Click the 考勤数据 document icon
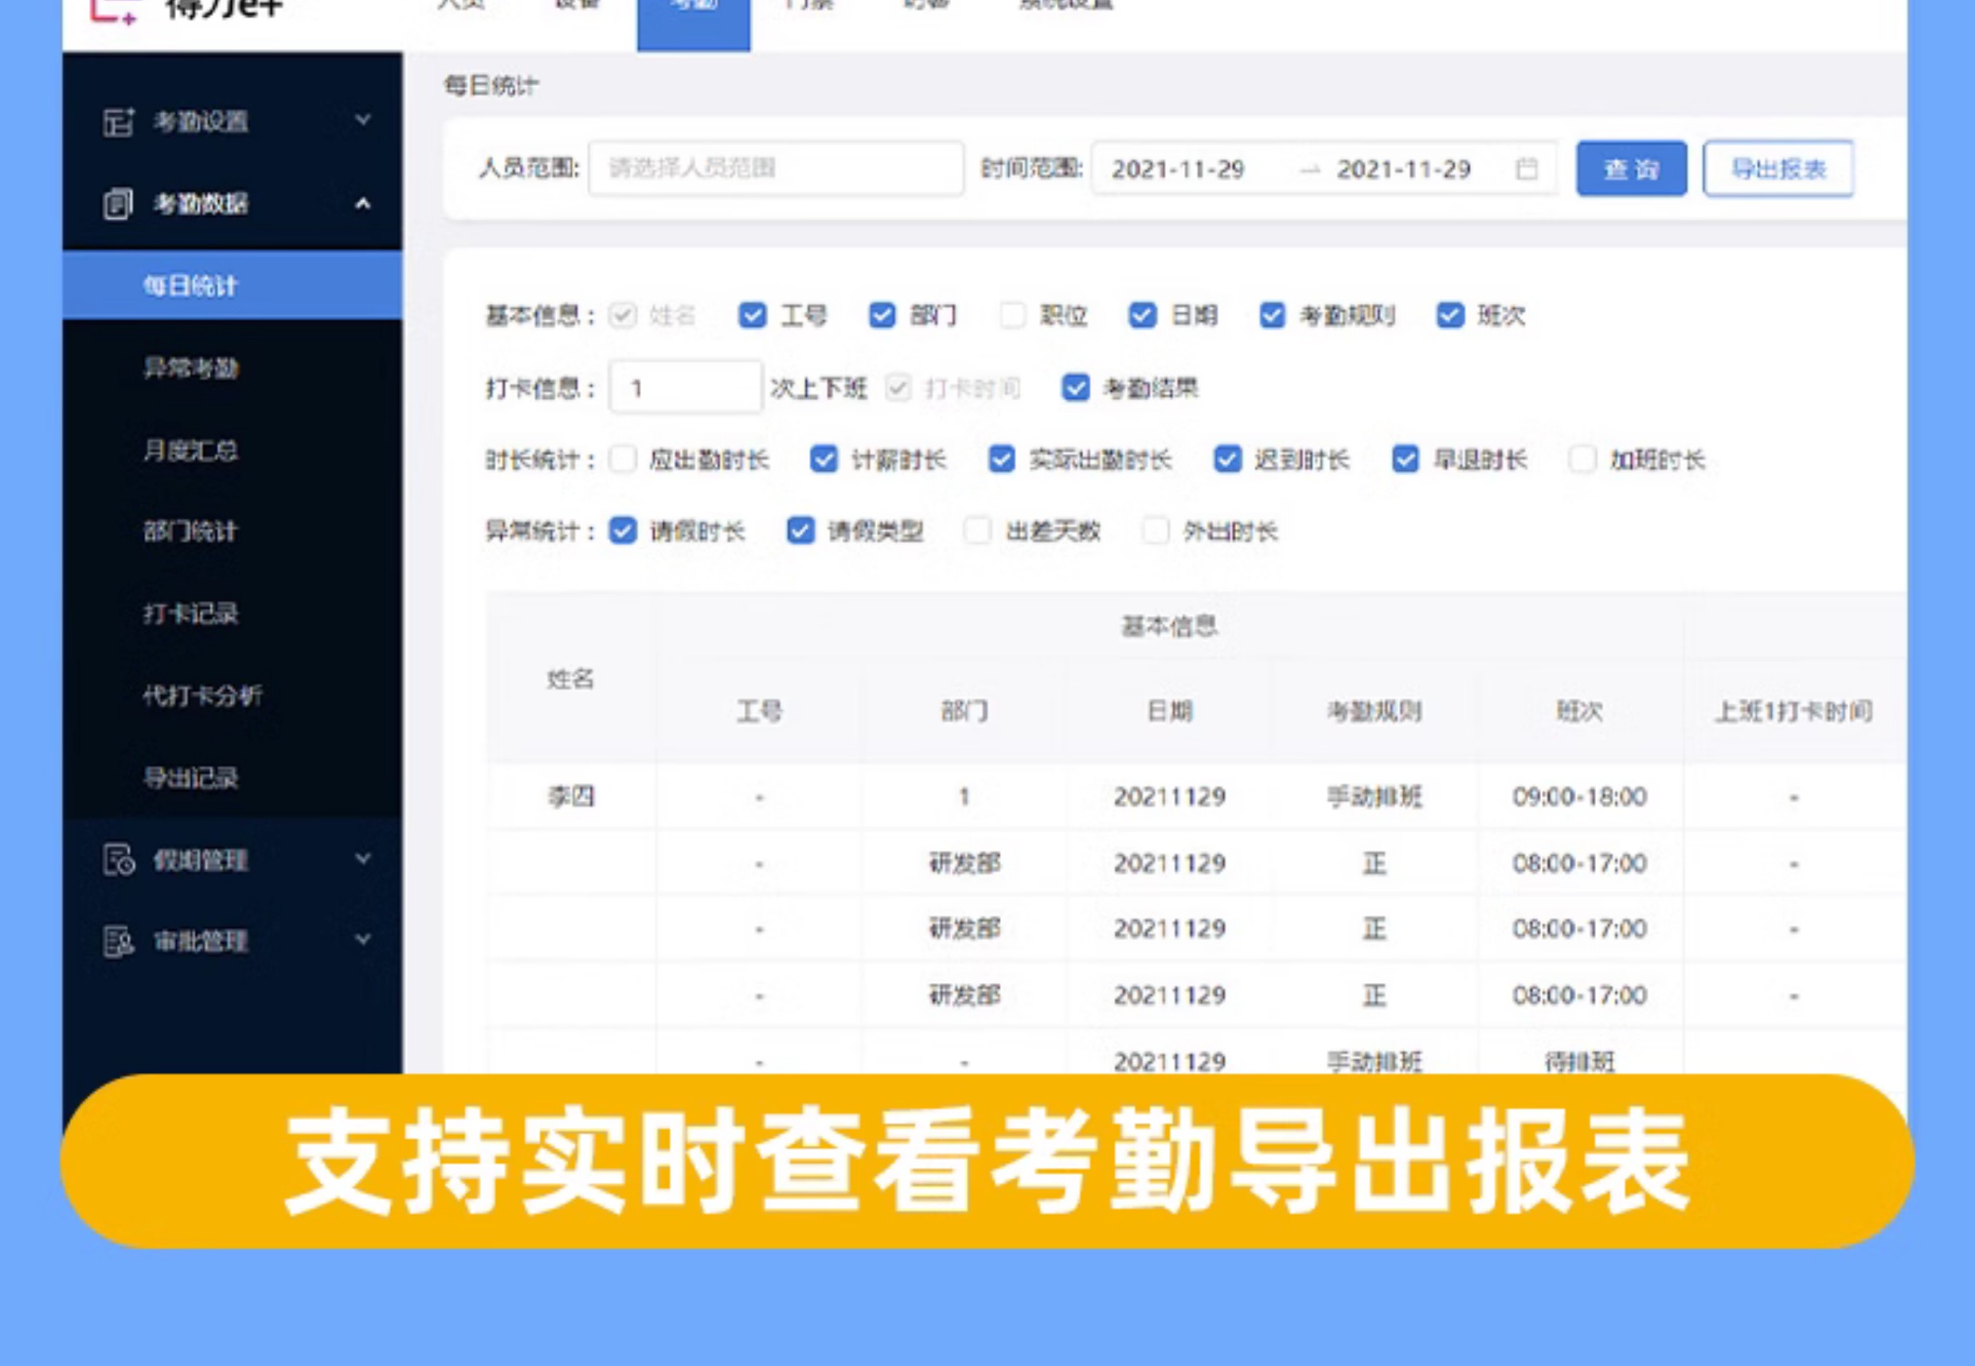The height and width of the screenshot is (1366, 1975). [x=118, y=204]
